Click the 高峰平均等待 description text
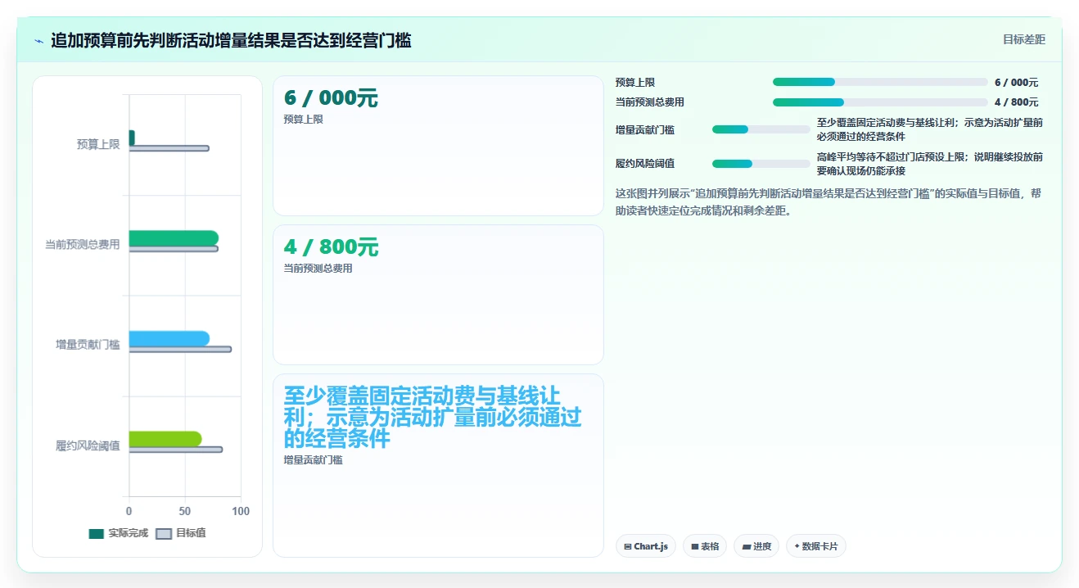This screenshot has width=1079, height=588. coord(929,164)
